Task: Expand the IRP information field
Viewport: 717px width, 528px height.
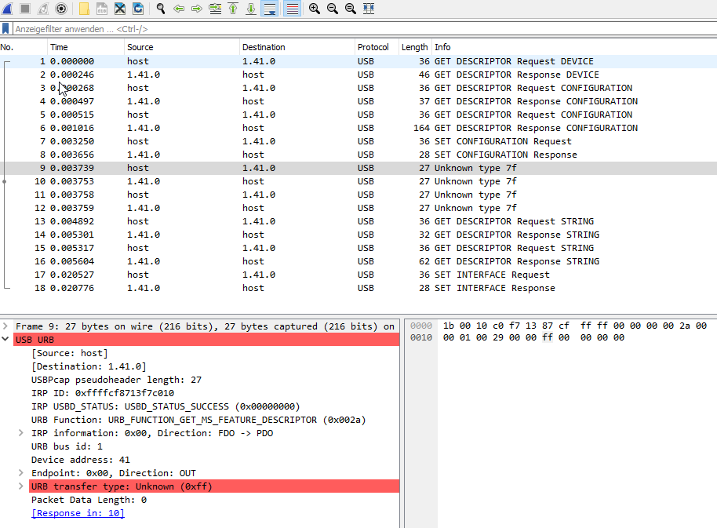Action: click(x=20, y=432)
